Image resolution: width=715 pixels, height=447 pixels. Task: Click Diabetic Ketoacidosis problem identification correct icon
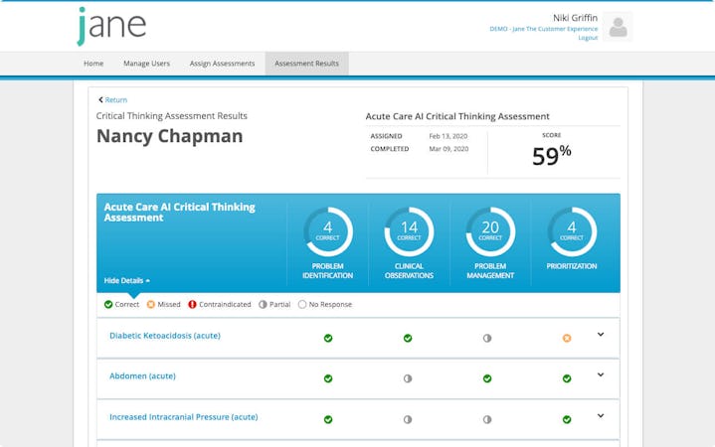point(328,338)
